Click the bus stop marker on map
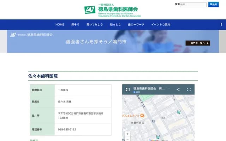 click(x=154, y=120)
